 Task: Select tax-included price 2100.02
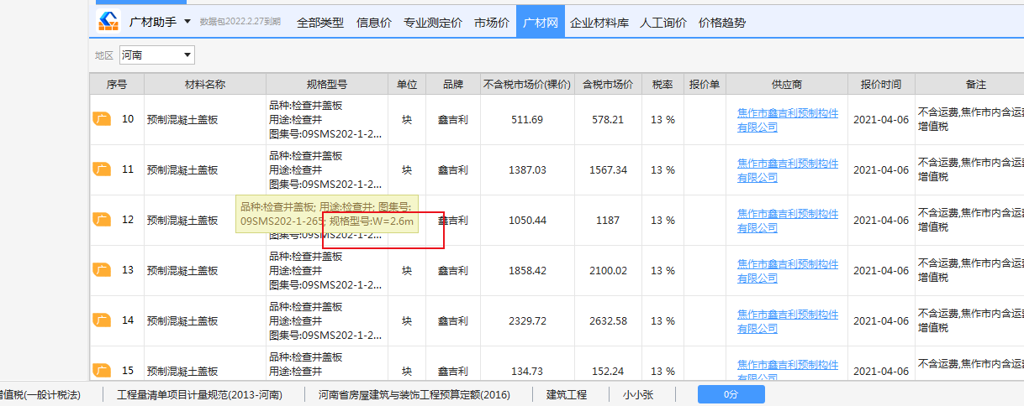point(608,271)
